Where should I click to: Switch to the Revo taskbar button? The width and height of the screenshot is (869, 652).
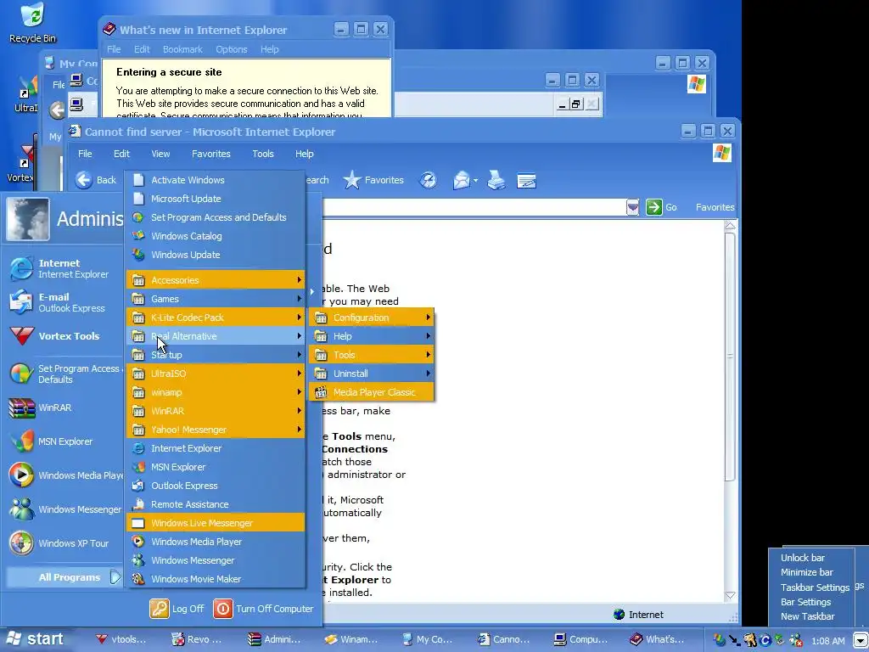pos(197,639)
